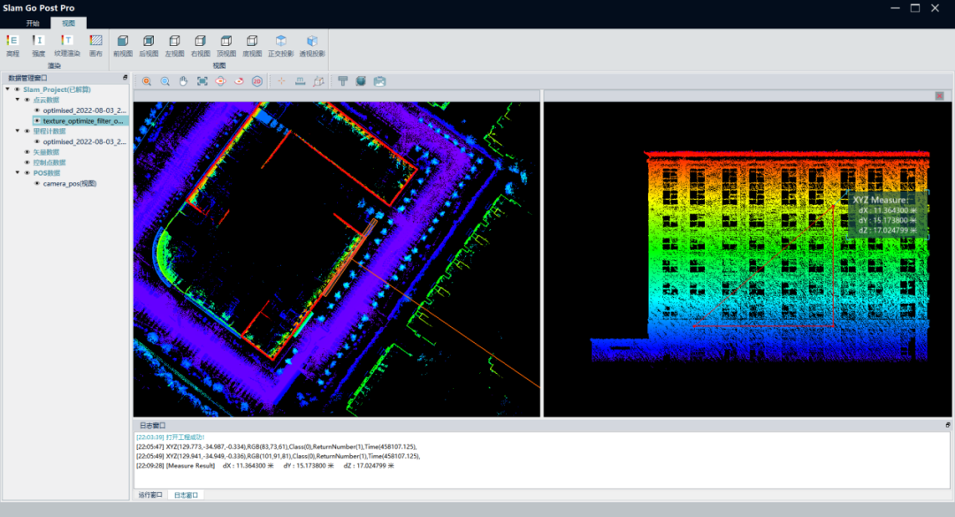Collapse the 点云数据 tree group
Viewport: 955px width, 517px height.
16,100
